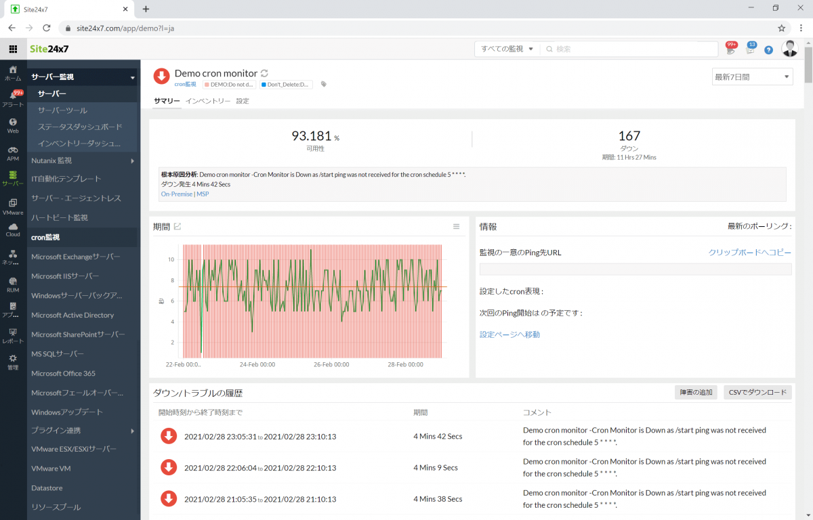Open the アプ... application icon in left rail
The height and width of the screenshot is (520, 813).
[13, 310]
